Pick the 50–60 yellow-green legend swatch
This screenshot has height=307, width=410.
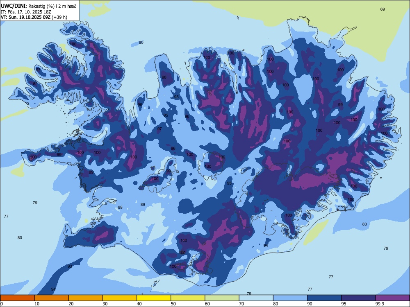pyautogui.click(x=188, y=298)
